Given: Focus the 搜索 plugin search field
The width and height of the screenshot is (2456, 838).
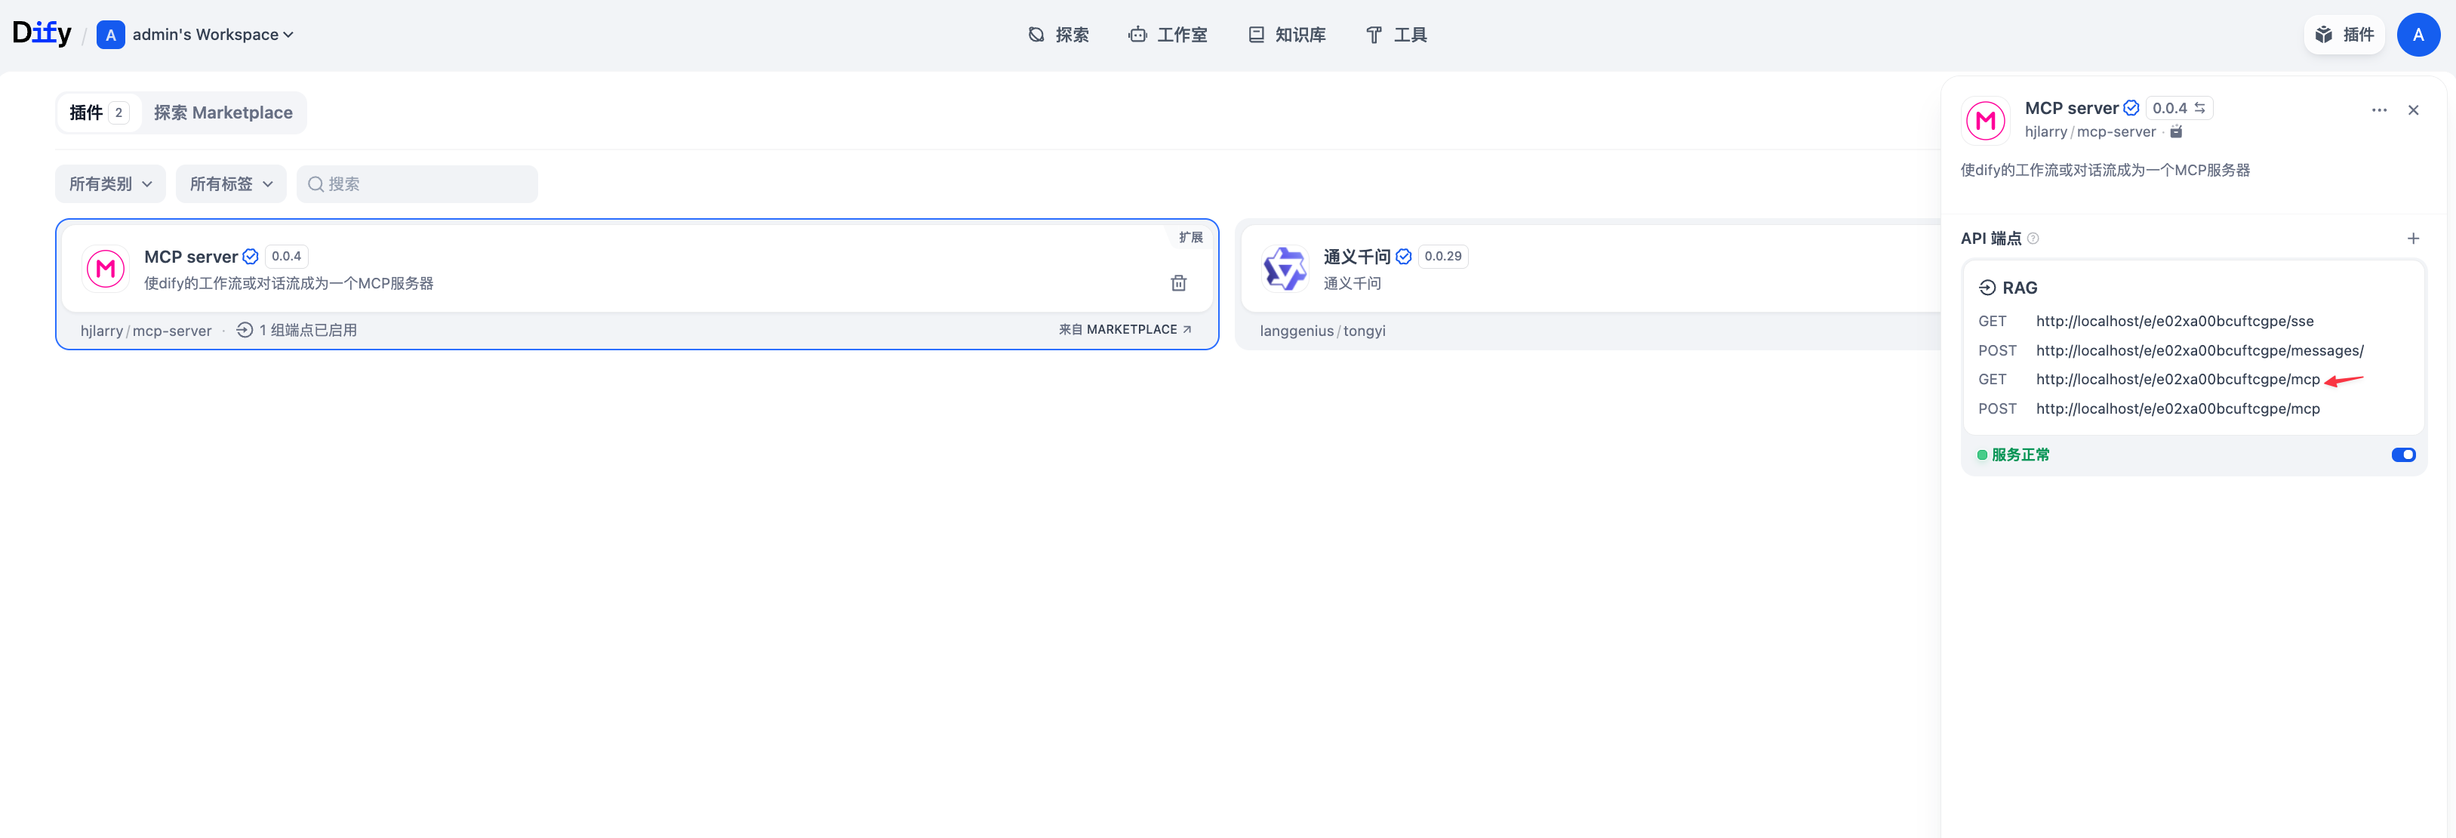Looking at the screenshot, I should (x=417, y=184).
